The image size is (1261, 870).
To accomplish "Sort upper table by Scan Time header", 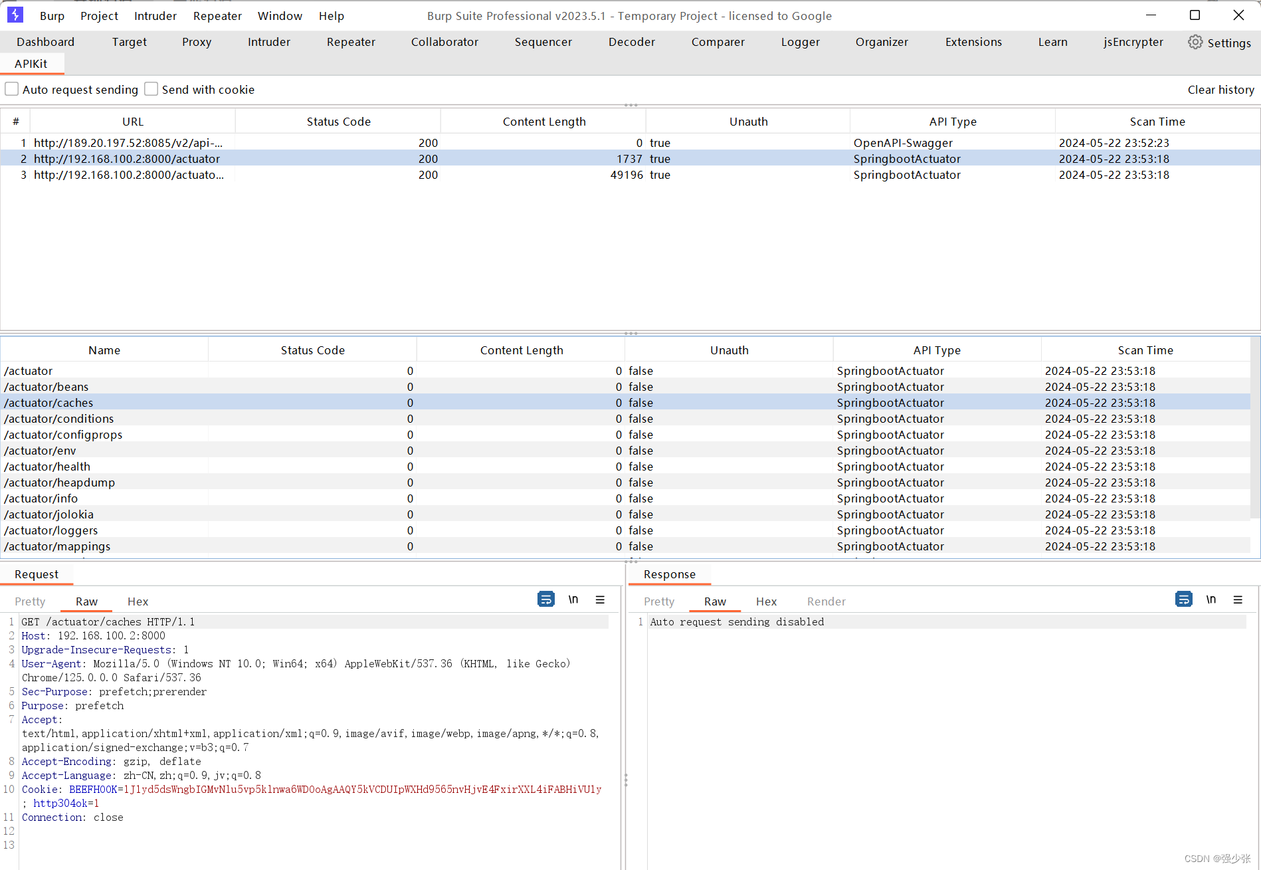I will 1157,122.
